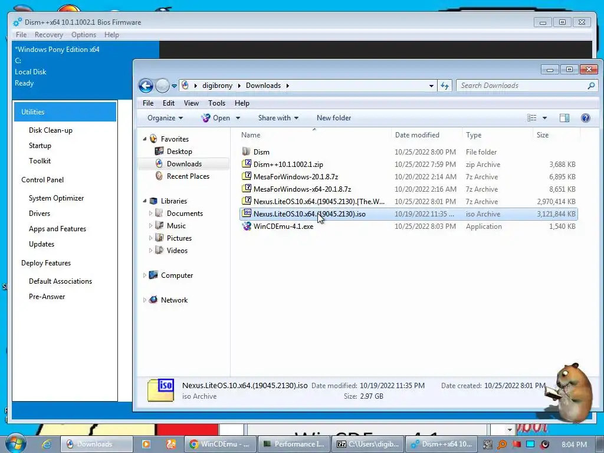
Task: Select the Nexus.LiteOS .iso file icon
Action: click(246, 214)
